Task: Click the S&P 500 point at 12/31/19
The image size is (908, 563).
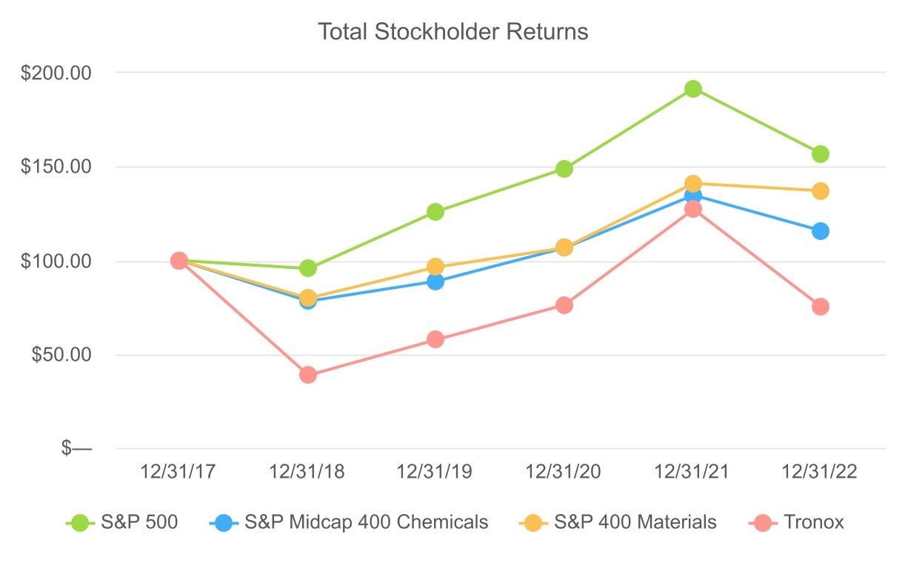Action: (x=435, y=212)
